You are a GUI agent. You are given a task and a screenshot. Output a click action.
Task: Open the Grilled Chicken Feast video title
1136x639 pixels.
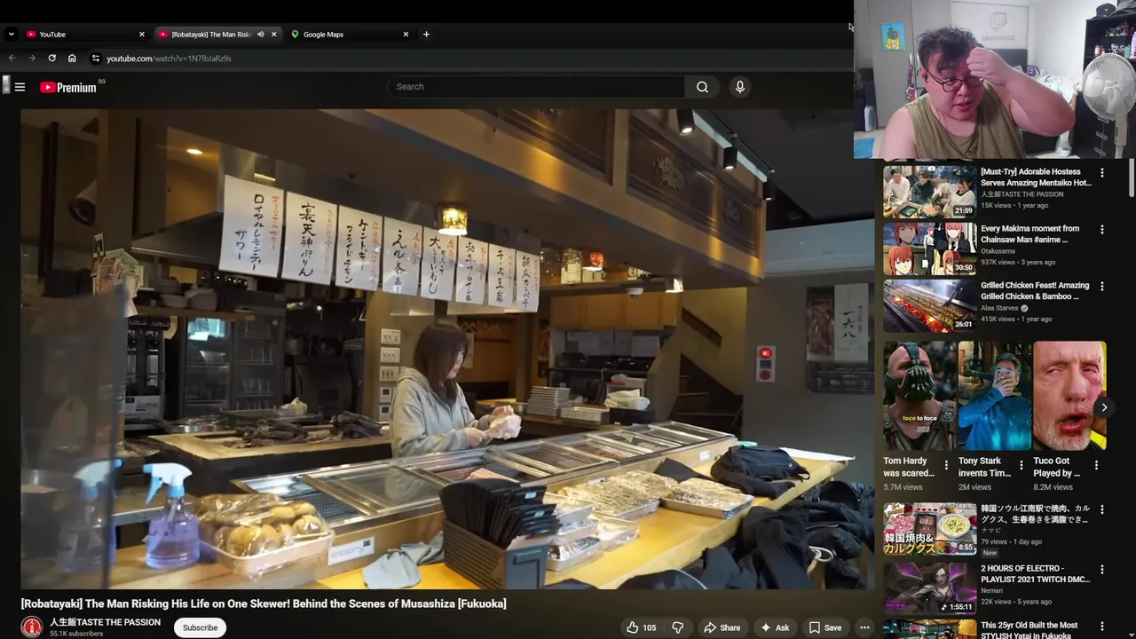[x=1035, y=291]
